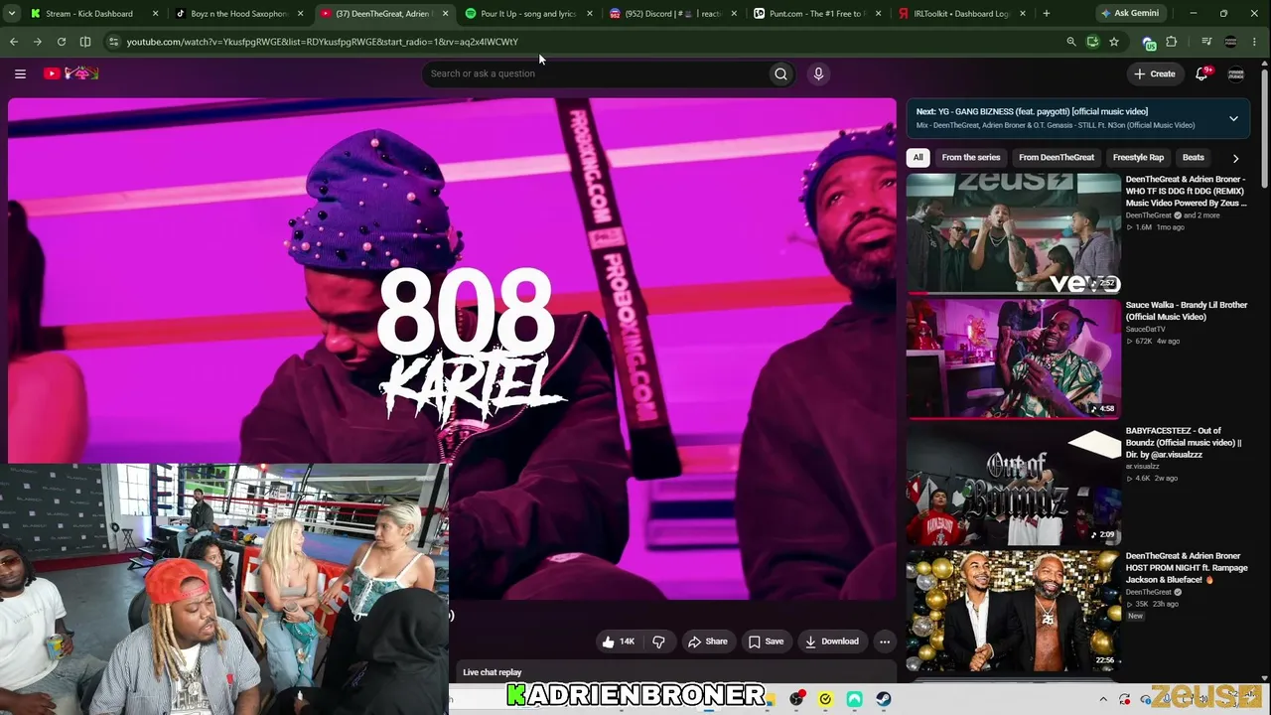Viewport: 1271px width, 715px height.
Task: Click the search magnifier button
Action: click(781, 73)
